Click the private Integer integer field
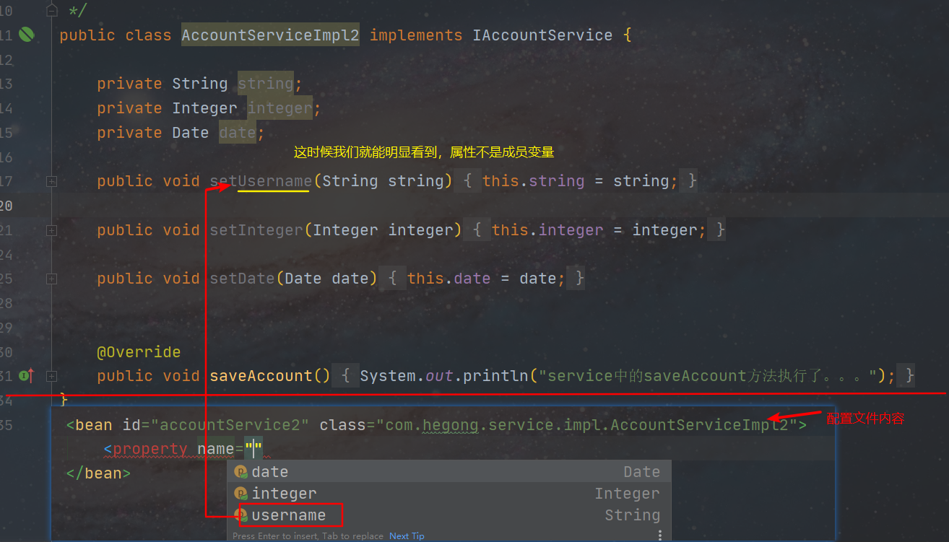The height and width of the screenshot is (542, 949). tap(209, 108)
